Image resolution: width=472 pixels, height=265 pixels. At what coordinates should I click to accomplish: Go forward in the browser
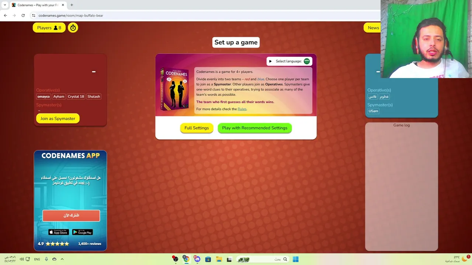pos(14,15)
